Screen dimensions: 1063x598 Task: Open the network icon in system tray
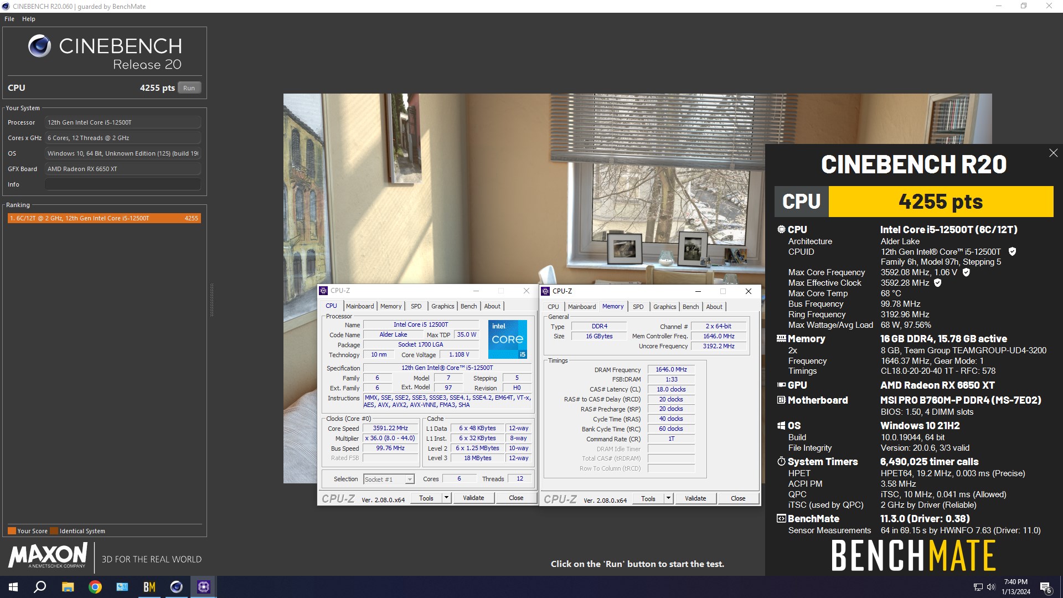coord(978,587)
